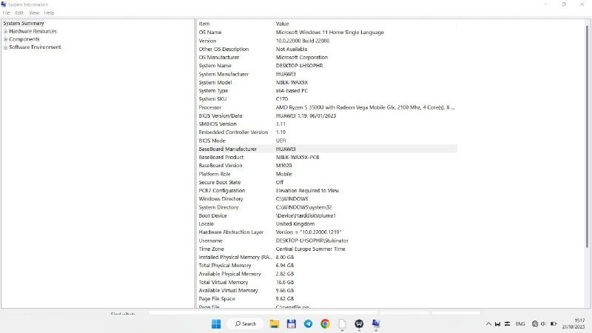Select the System Information taskbar icon
Image resolution: width=592 pixels, height=333 pixels.
[376, 324]
